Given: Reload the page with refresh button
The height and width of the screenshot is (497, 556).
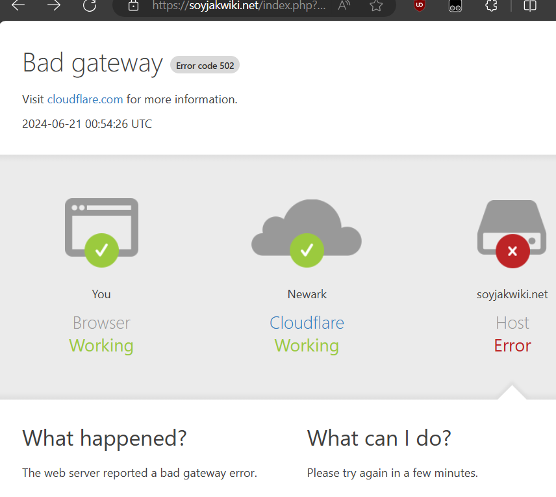Looking at the screenshot, I should [x=90, y=6].
